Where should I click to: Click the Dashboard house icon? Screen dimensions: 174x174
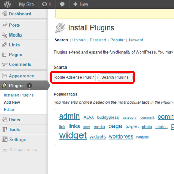coord(5,14)
